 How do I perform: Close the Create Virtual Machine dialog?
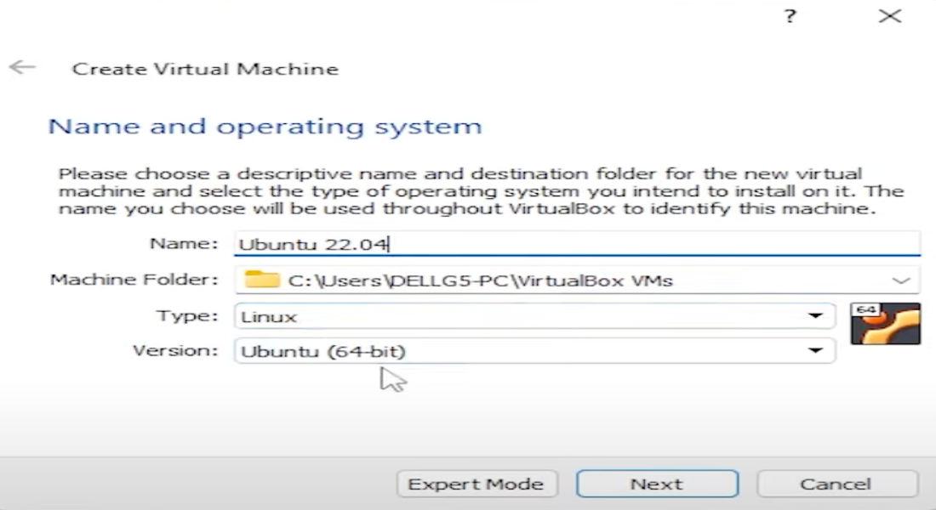tap(889, 16)
